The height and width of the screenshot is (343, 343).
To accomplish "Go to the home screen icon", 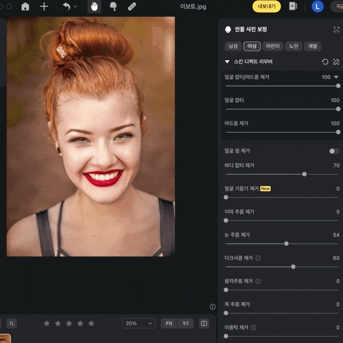I will point(25,6).
